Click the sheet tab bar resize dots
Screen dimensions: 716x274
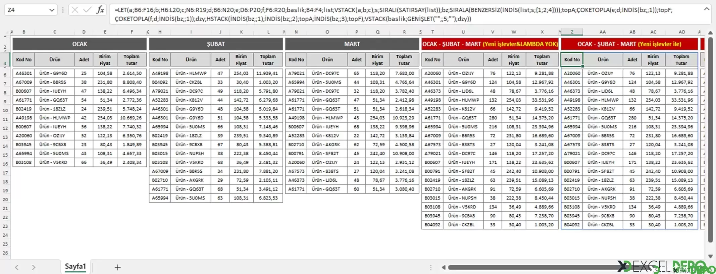[x=431, y=267]
